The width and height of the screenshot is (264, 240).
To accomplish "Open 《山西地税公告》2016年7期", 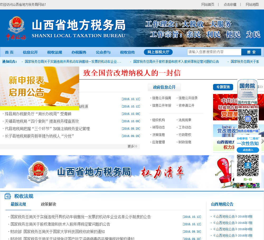I will click(233, 223).
